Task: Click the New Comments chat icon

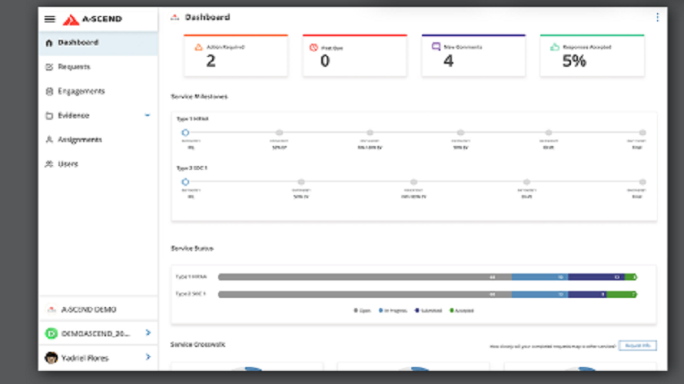Action: tap(436, 48)
